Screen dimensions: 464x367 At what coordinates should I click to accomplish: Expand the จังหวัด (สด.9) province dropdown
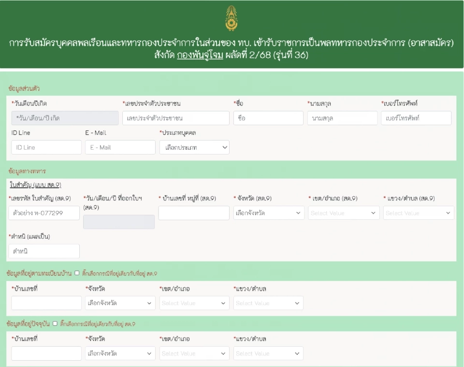269,213
